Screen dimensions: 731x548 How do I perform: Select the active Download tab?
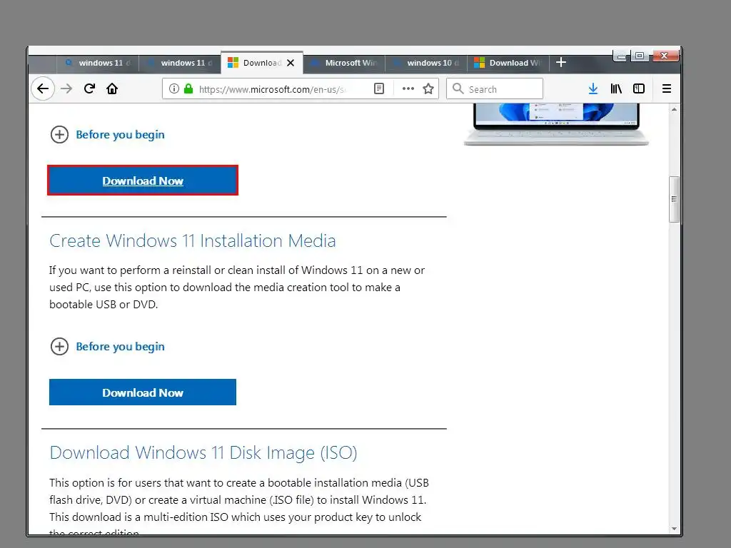(262, 63)
